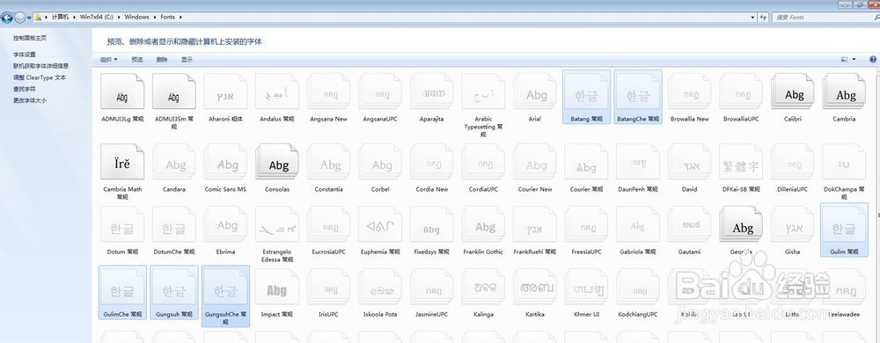880x343 pixels.
Task: Select the Fixedsys font icon
Action: pyautogui.click(x=432, y=225)
